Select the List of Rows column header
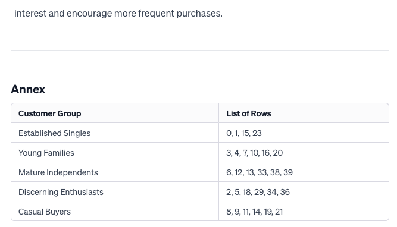The width and height of the screenshot is (397, 227). click(248, 113)
